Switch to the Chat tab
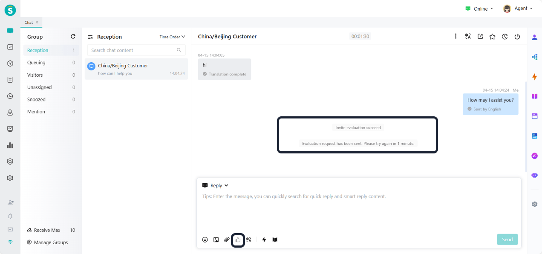Viewport: 542px width, 254px height. click(x=29, y=23)
